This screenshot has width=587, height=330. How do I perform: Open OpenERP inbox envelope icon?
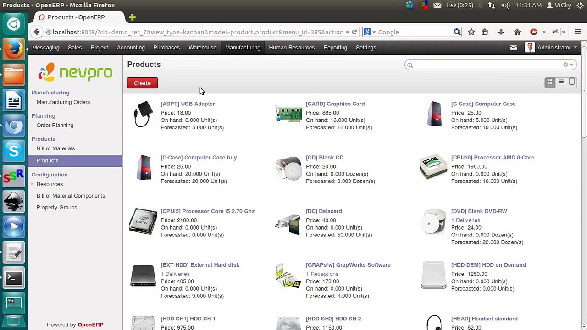tap(514, 48)
